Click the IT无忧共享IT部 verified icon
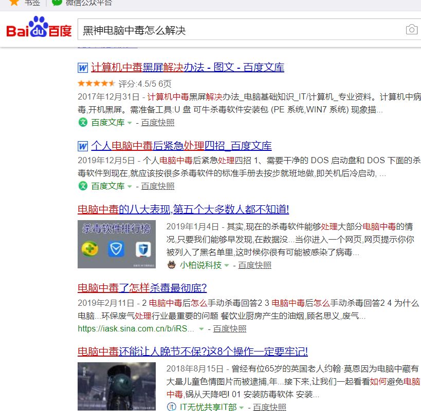This screenshot has height=411, width=421. (x=171, y=407)
